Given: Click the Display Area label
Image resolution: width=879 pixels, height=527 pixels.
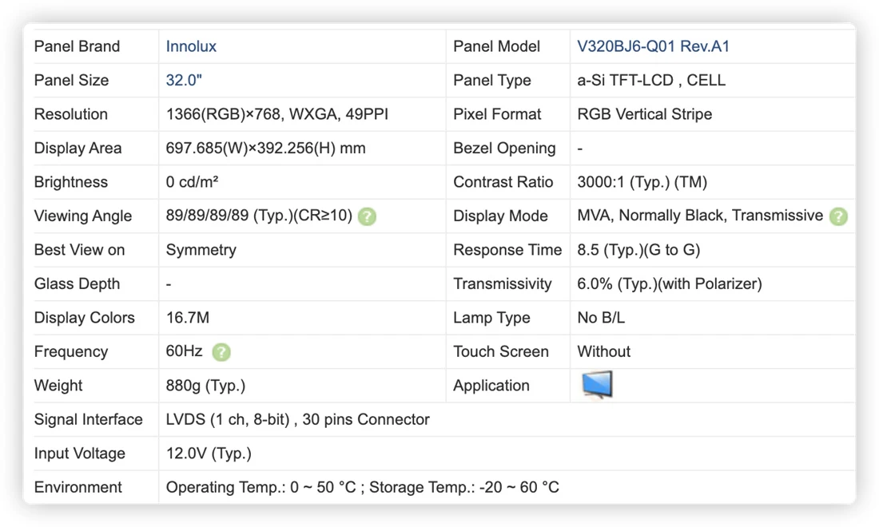Looking at the screenshot, I should coord(78,149).
